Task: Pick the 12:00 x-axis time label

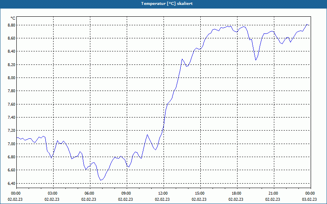Action: click(x=162, y=193)
